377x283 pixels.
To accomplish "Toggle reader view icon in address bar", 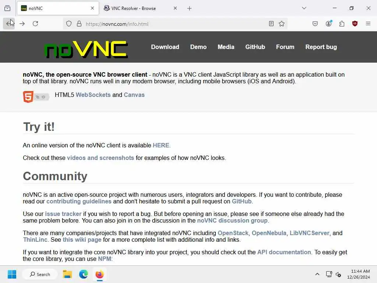I will [271, 24].
